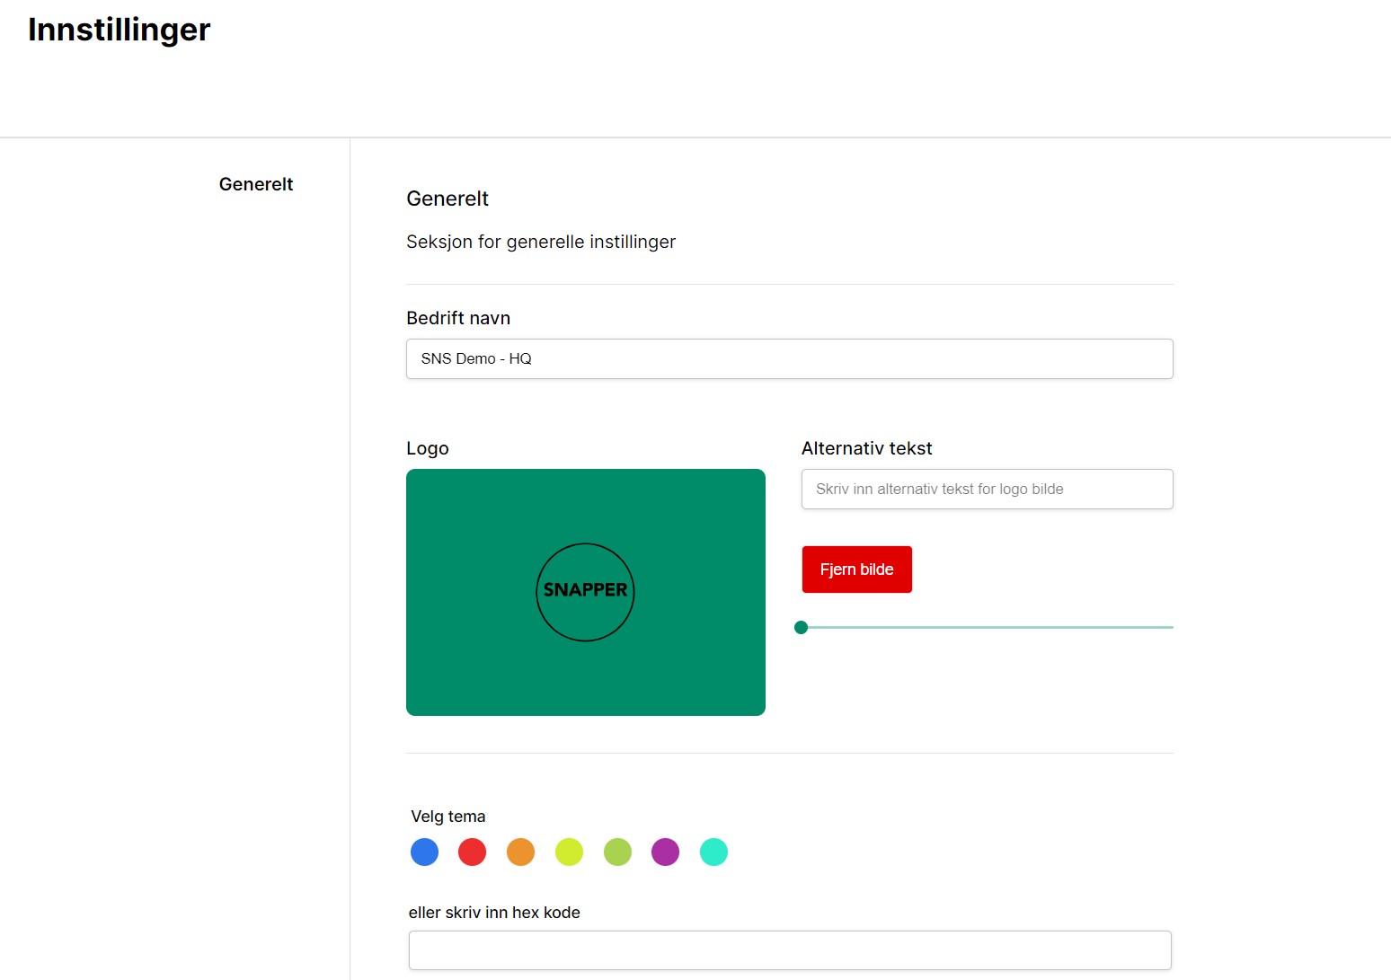Screen dimensions: 1391x980
Task: Choose the red theme color swatch
Action: pyautogui.click(x=472, y=852)
